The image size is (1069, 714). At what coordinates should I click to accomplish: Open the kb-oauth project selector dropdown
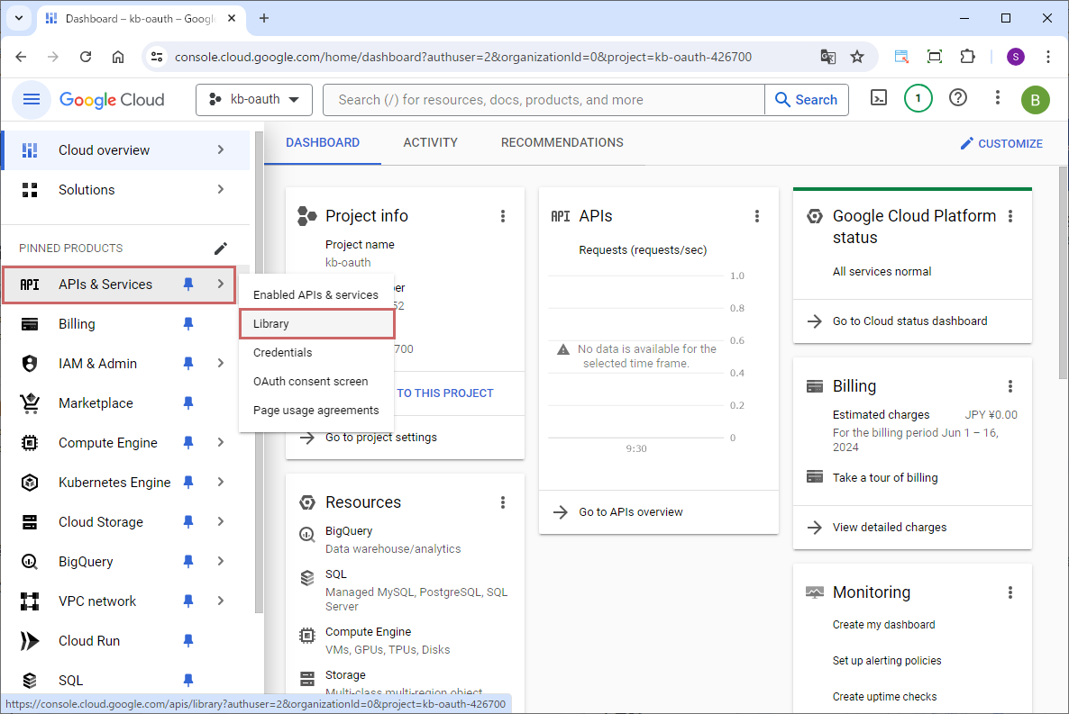click(x=254, y=100)
